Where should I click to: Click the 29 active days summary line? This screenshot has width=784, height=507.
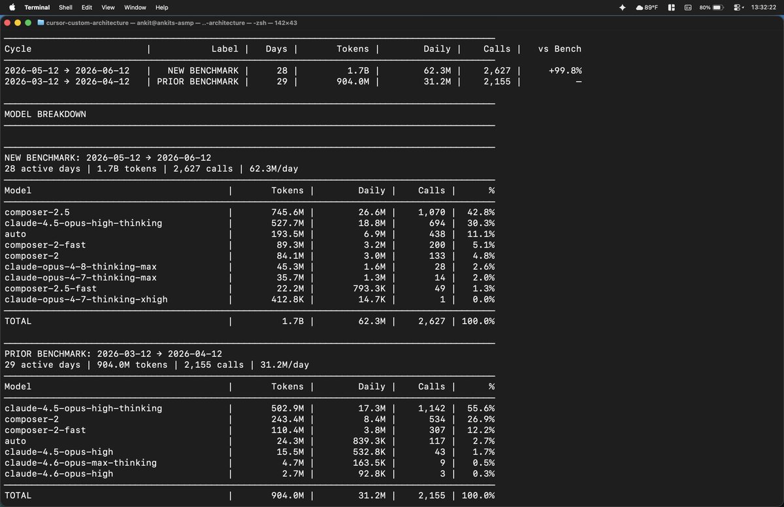coord(157,365)
